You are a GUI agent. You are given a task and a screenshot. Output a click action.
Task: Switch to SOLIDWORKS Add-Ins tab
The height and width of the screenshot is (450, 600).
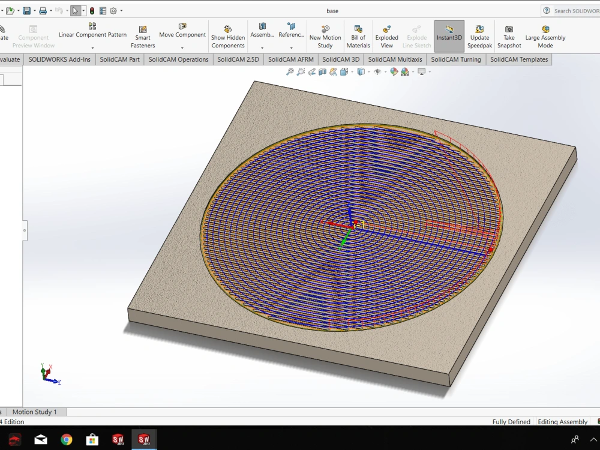click(x=59, y=59)
